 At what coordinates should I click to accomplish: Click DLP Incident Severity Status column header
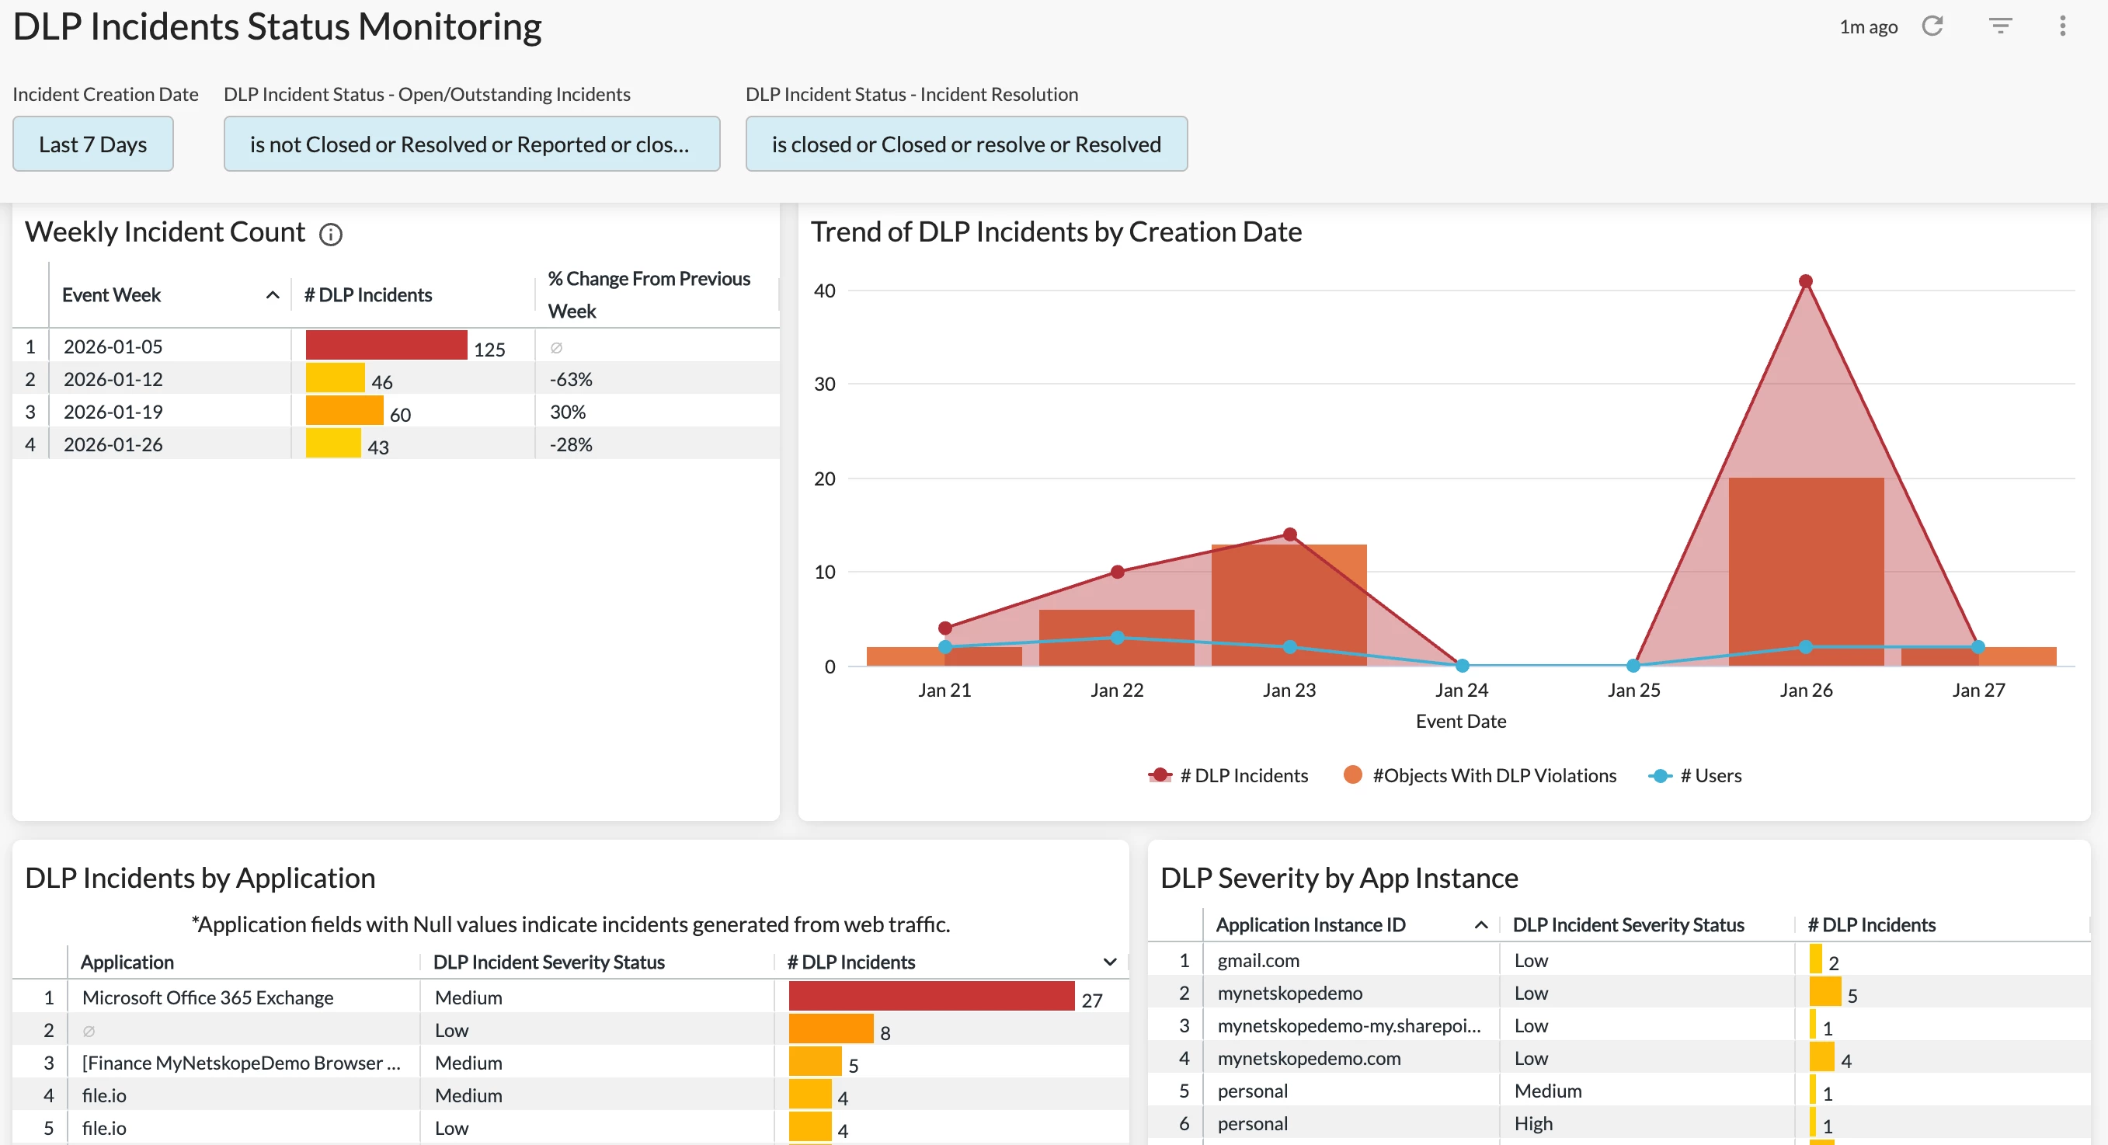(x=548, y=962)
